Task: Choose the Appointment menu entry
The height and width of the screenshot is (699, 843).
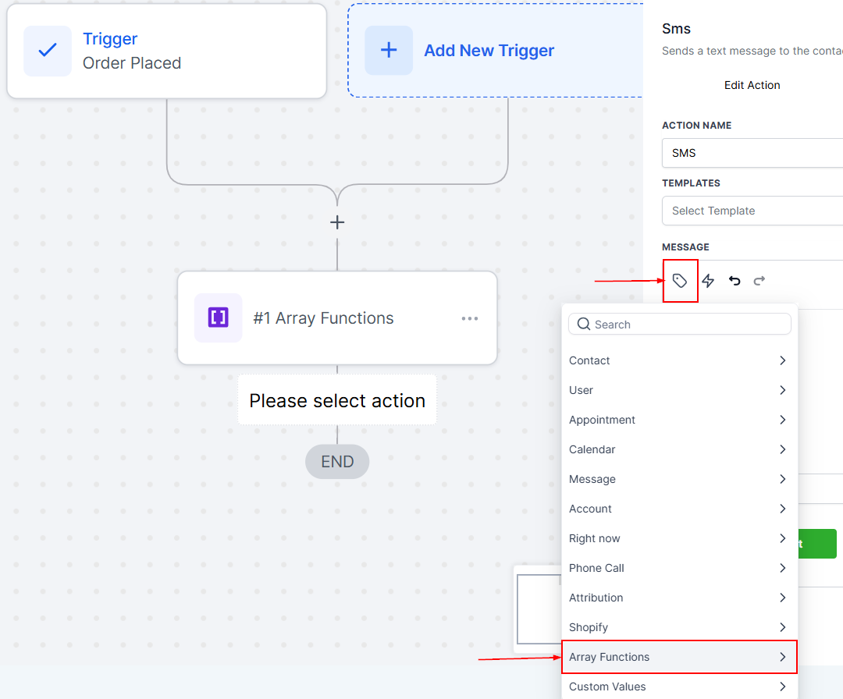Action: point(602,420)
